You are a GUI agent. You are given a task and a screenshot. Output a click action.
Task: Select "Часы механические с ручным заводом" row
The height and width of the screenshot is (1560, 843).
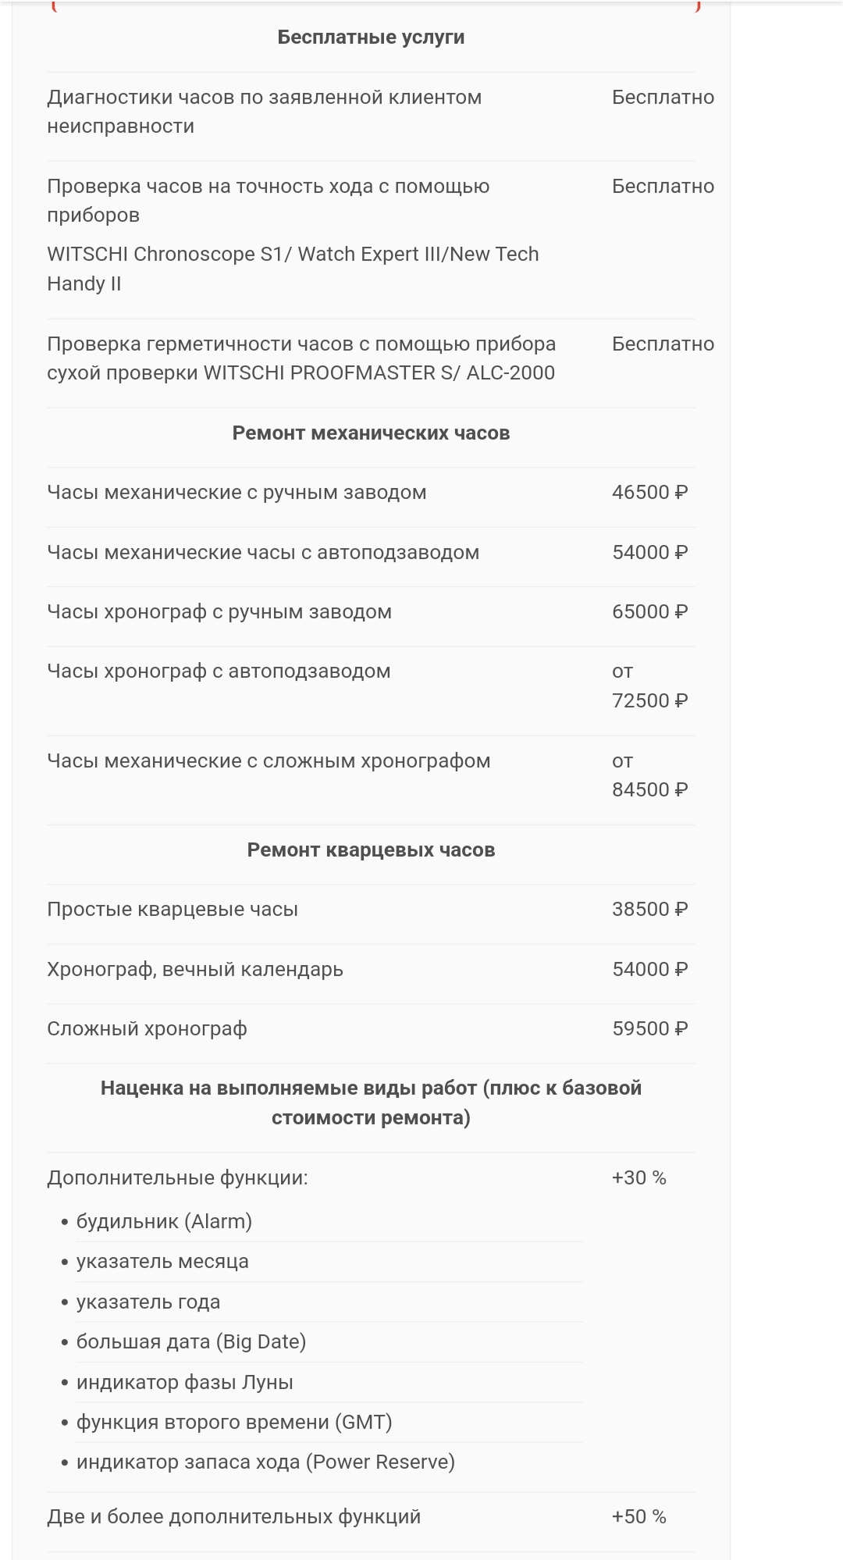click(237, 493)
